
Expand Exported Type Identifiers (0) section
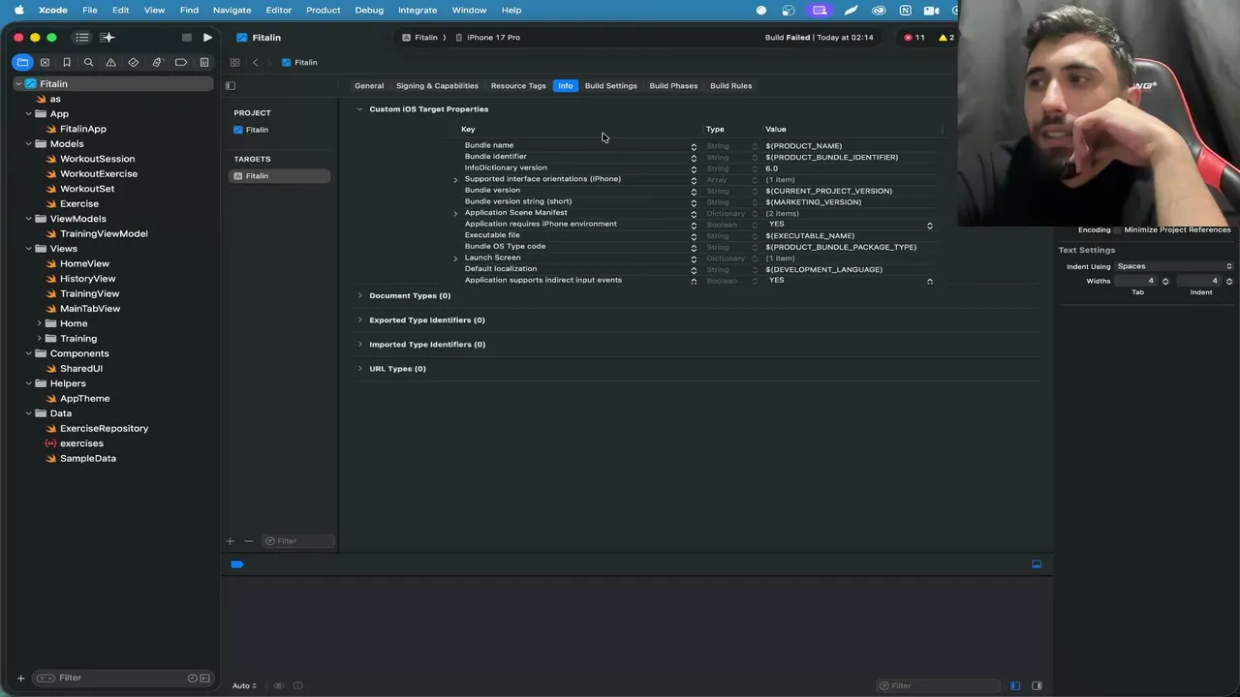click(x=359, y=320)
